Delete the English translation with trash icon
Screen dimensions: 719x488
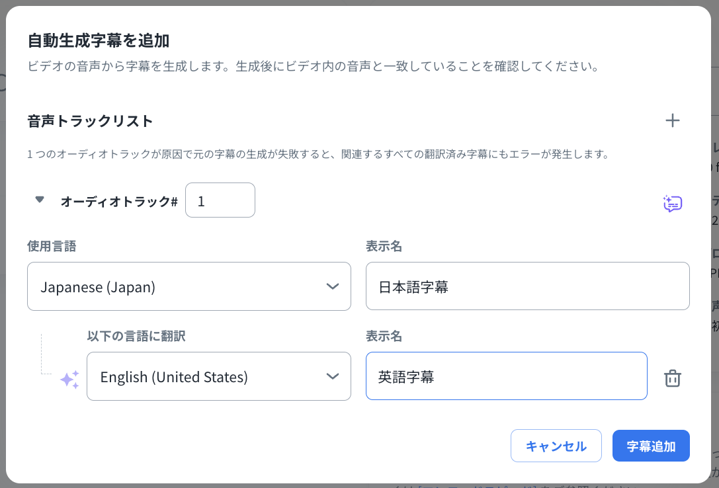(x=672, y=378)
